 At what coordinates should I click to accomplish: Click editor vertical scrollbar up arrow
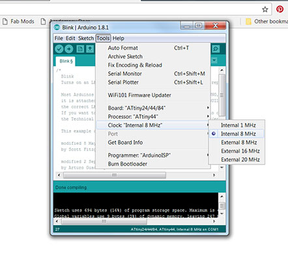pos(222,70)
